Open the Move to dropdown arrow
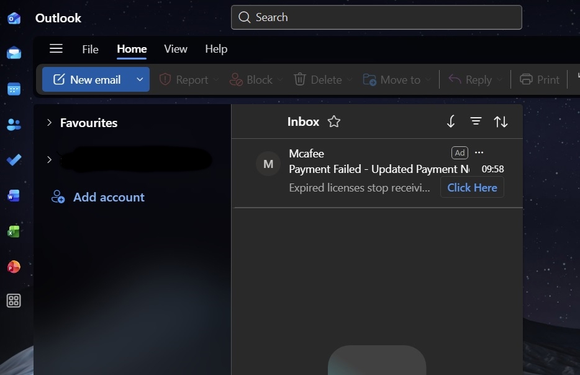Screen dimensions: 580x375 (428, 80)
